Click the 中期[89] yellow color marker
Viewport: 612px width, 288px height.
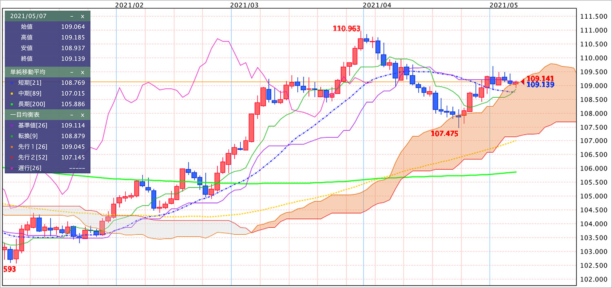pos(12,94)
